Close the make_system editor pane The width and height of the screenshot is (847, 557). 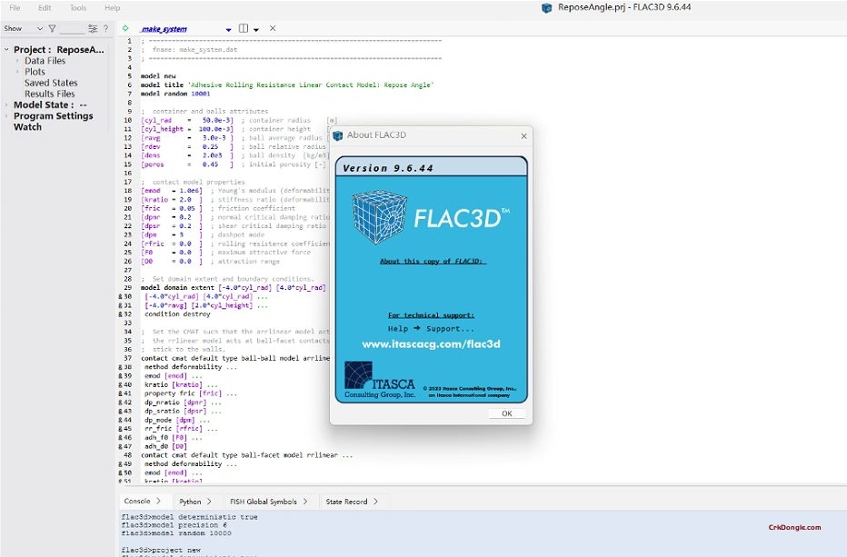[273, 28]
